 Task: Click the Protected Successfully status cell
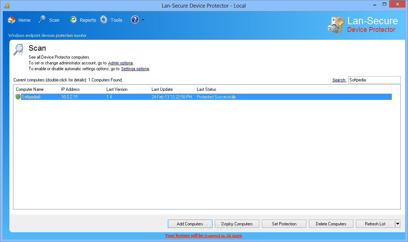[216, 97]
